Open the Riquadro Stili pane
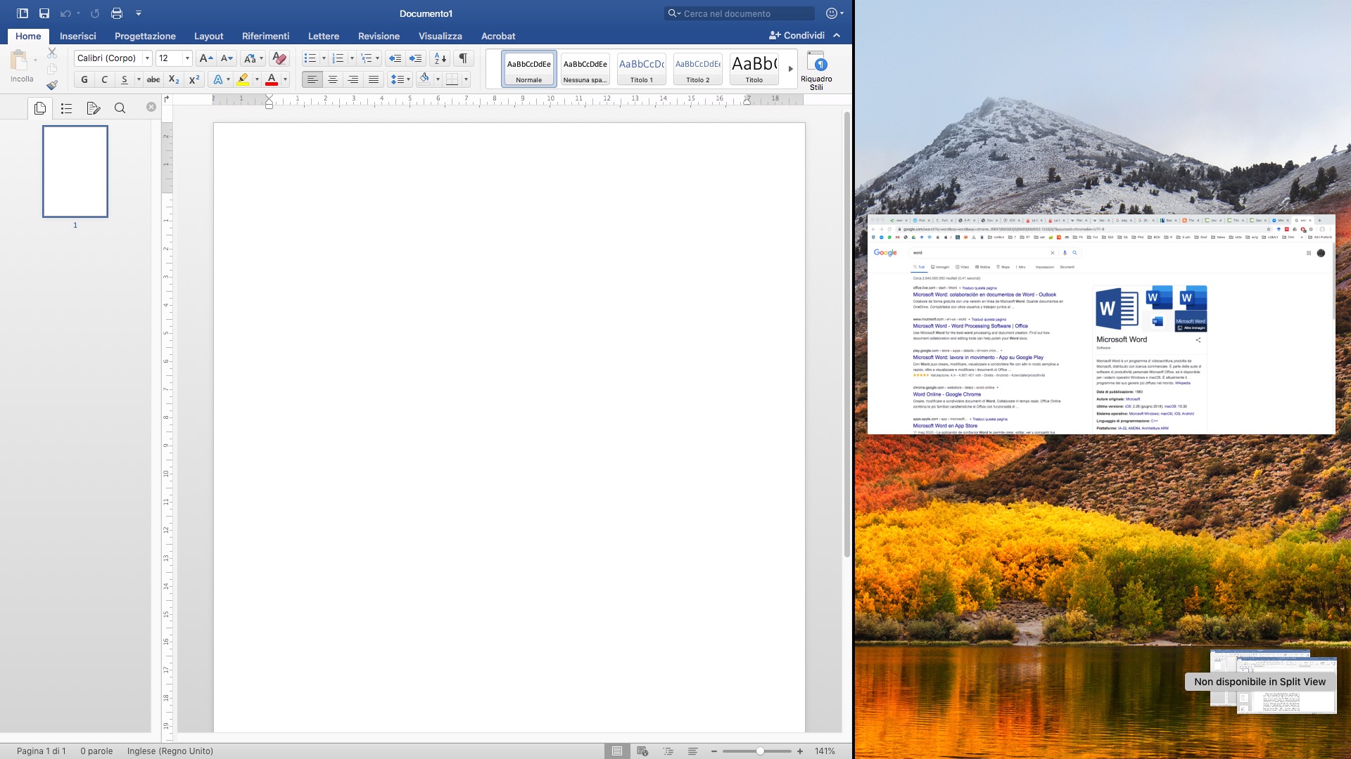Screen dimensions: 1351x759 click(816, 70)
